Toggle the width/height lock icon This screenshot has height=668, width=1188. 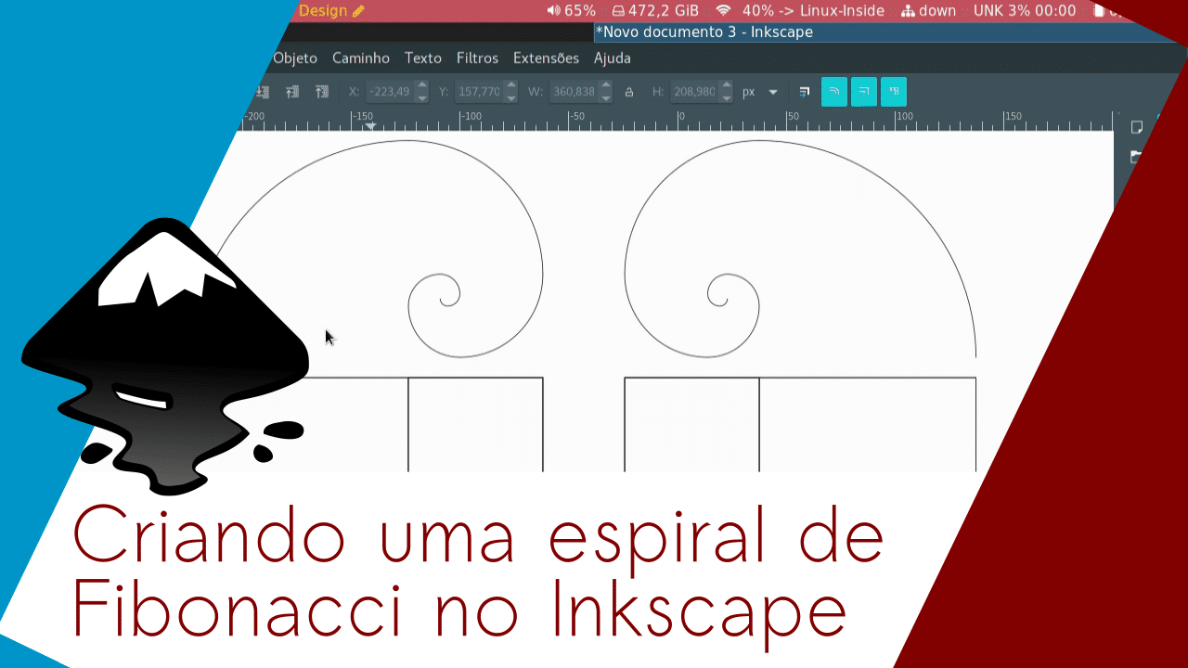[629, 92]
